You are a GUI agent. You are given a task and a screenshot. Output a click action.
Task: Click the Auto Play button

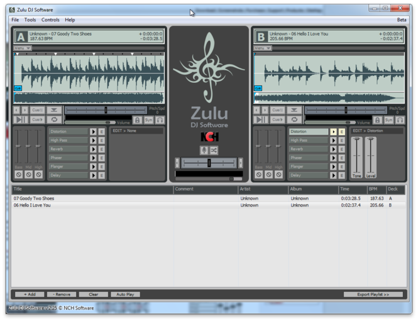(x=125, y=294)
